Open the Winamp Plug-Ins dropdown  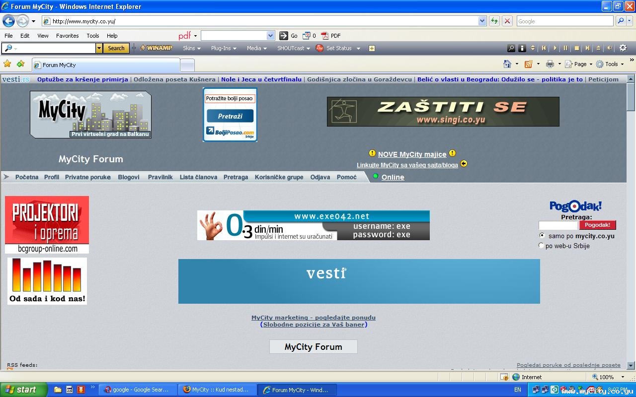[224, 48]
